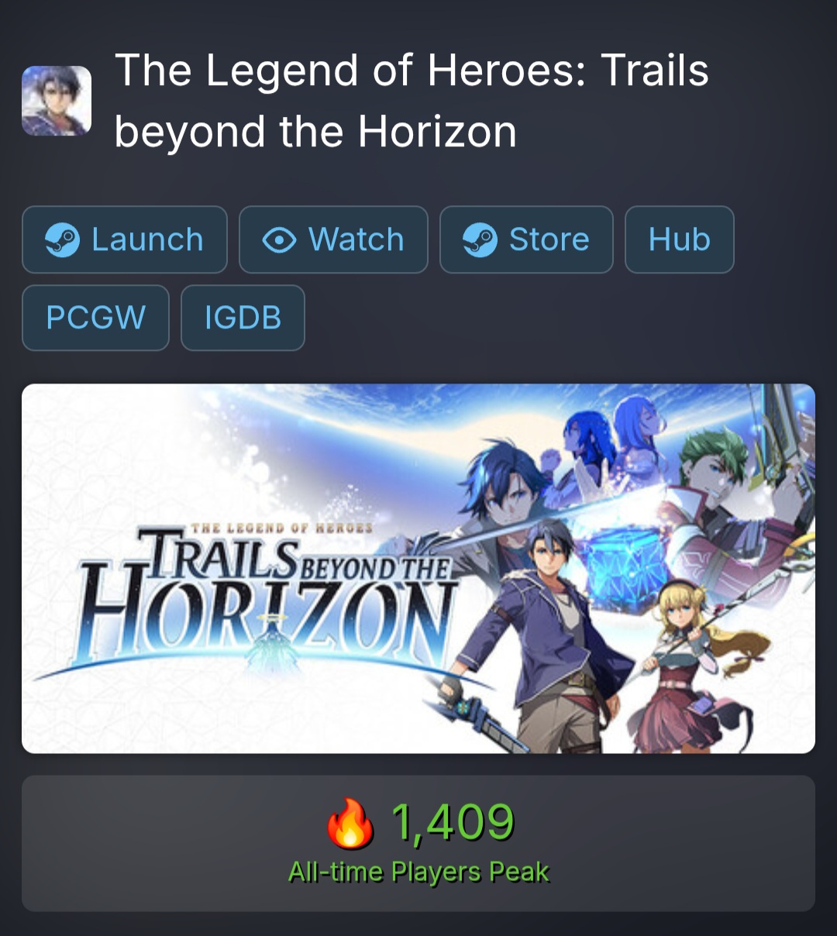Click the game avatar icon beside the title
The height and width of the screenshot is (936, 837).
(x=57, y=102)
